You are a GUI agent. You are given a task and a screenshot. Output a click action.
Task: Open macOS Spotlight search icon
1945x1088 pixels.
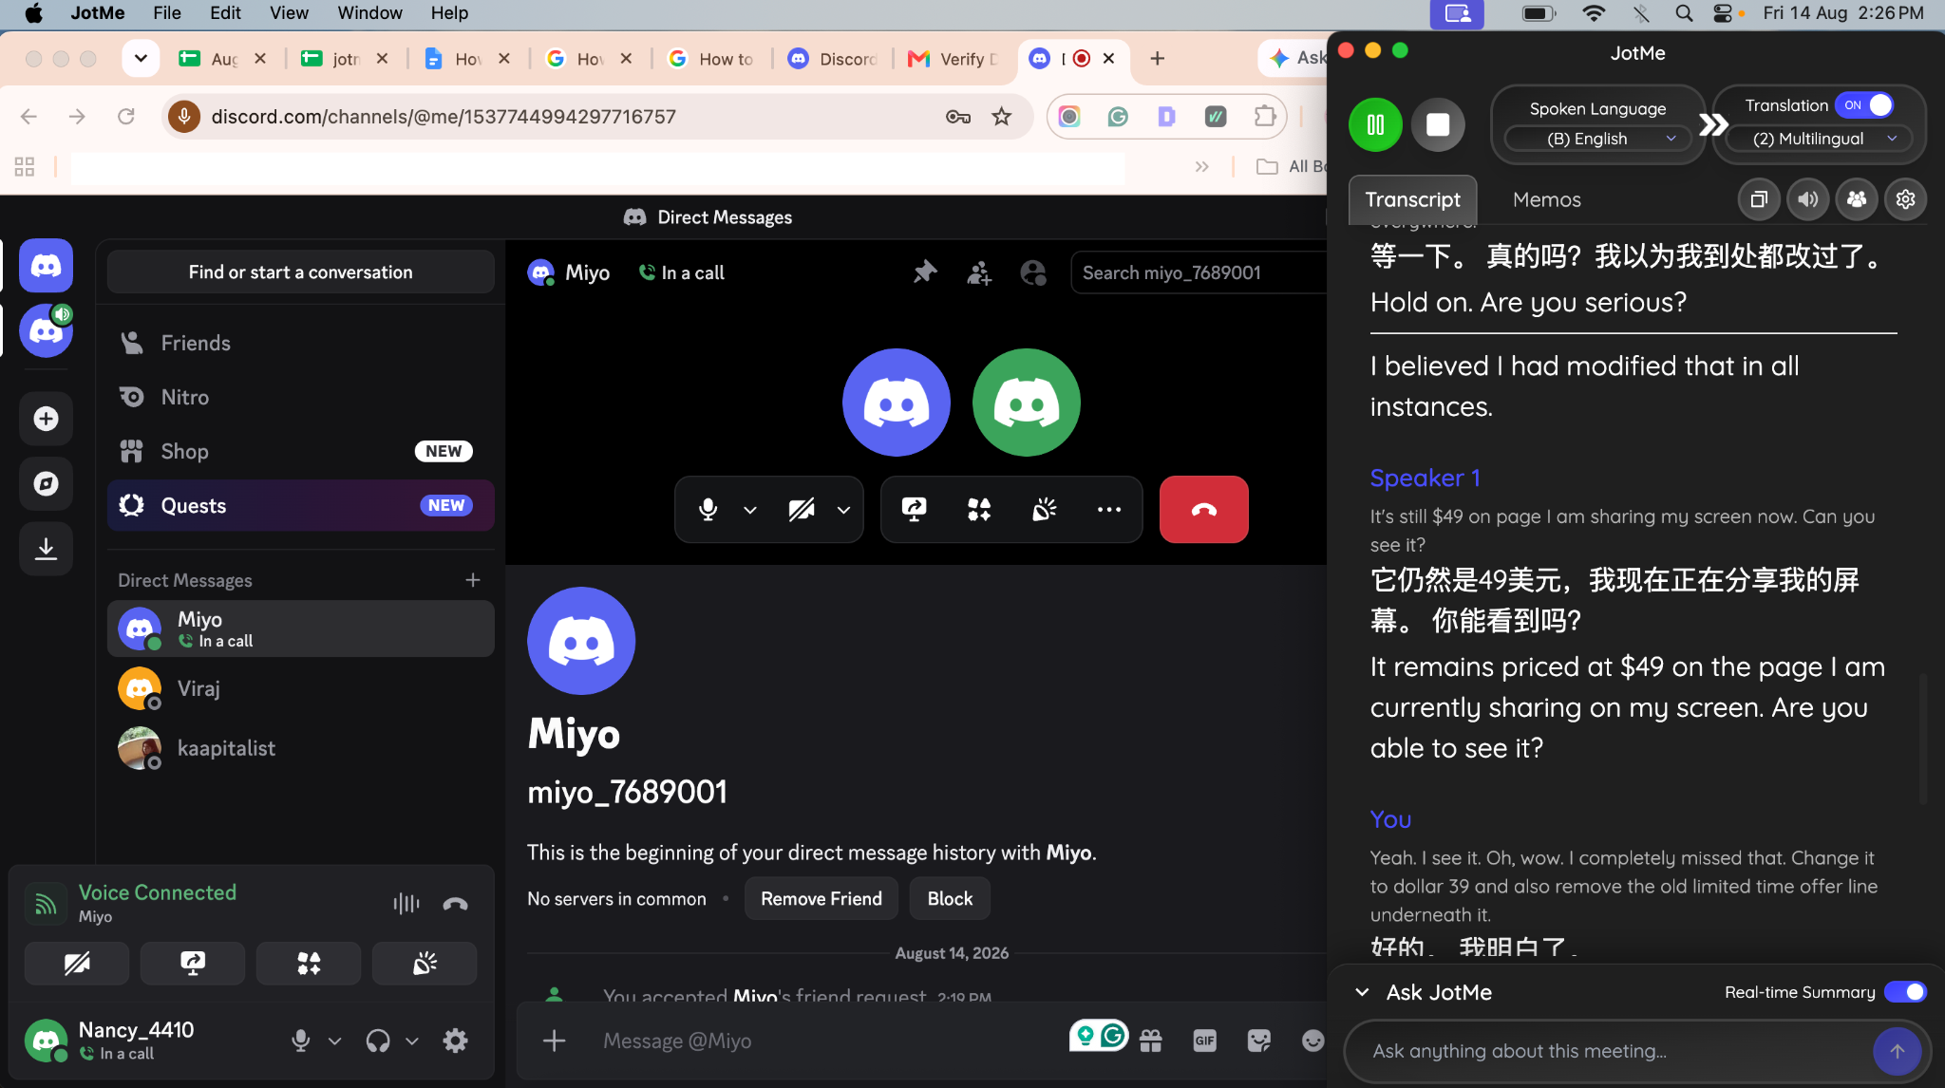point(1684,13)
